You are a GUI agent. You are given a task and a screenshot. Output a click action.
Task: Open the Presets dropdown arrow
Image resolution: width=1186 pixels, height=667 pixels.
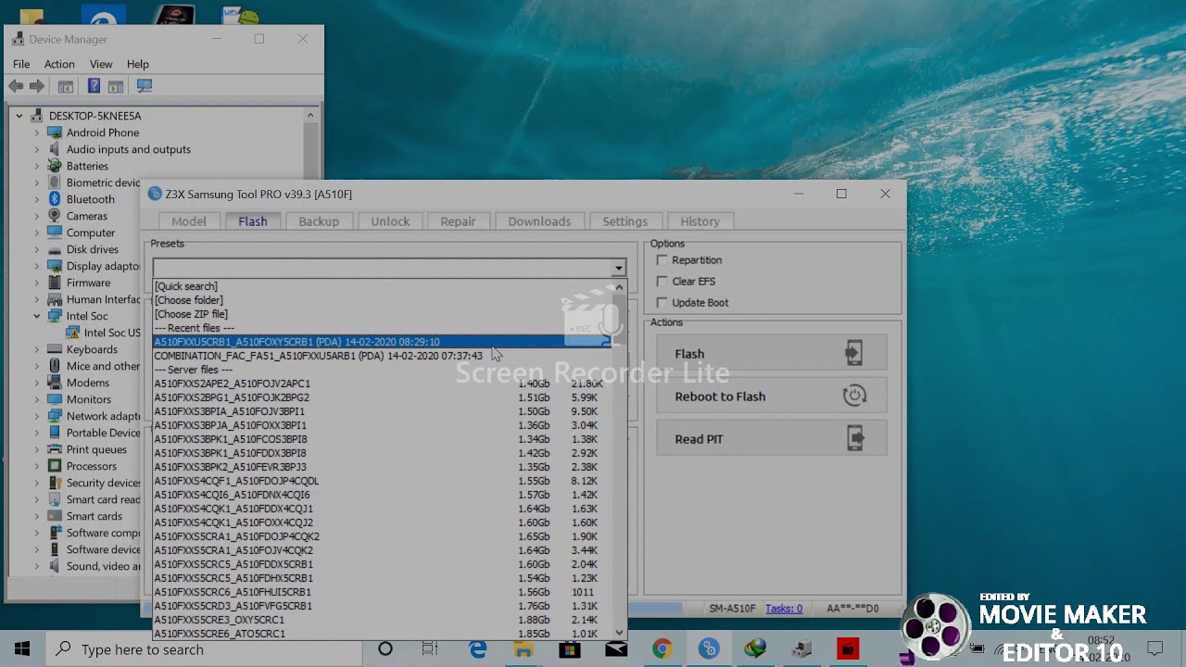tap(618, 269)
